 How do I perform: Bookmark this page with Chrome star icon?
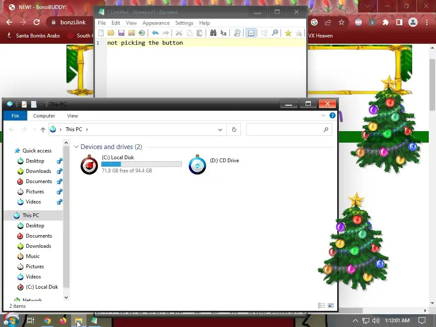pyautogui.click(x=341, y=22)
